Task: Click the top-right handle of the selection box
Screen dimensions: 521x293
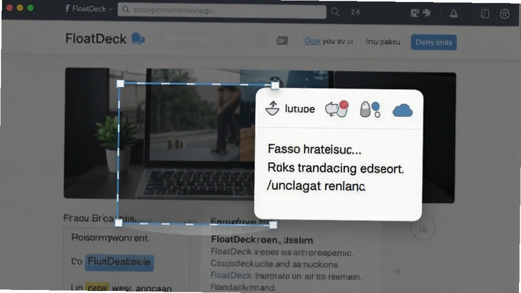Action: pos(275,85)
